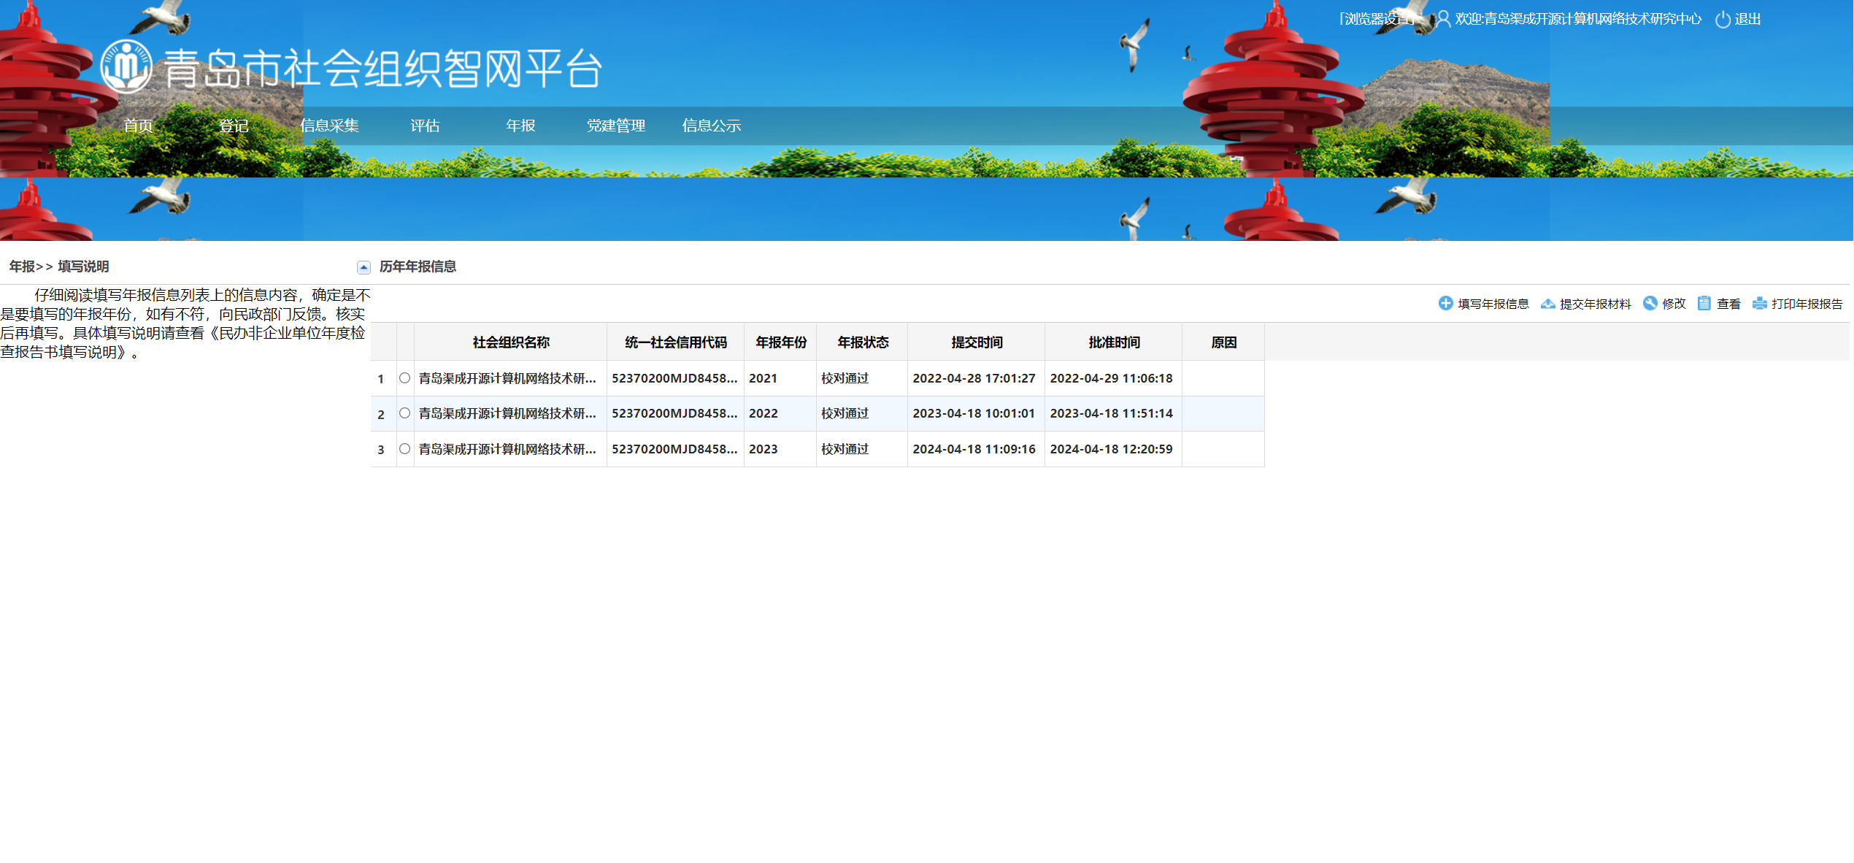Screen dimensions: 1854x863
Task: Click the 查看 clipboard icon
Action: (1704, 303)
